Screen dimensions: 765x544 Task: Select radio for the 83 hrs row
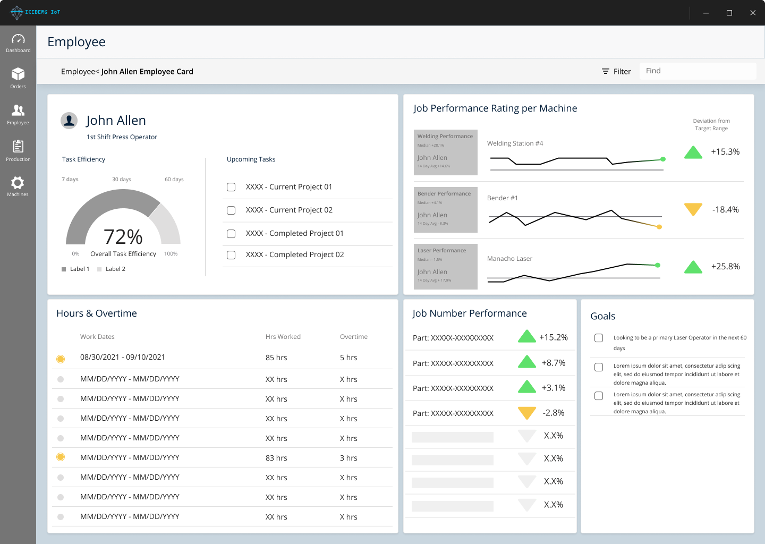61,457
